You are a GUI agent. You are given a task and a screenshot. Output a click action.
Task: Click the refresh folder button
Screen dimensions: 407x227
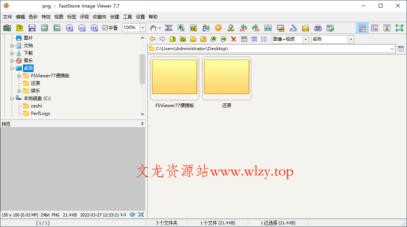183,39
